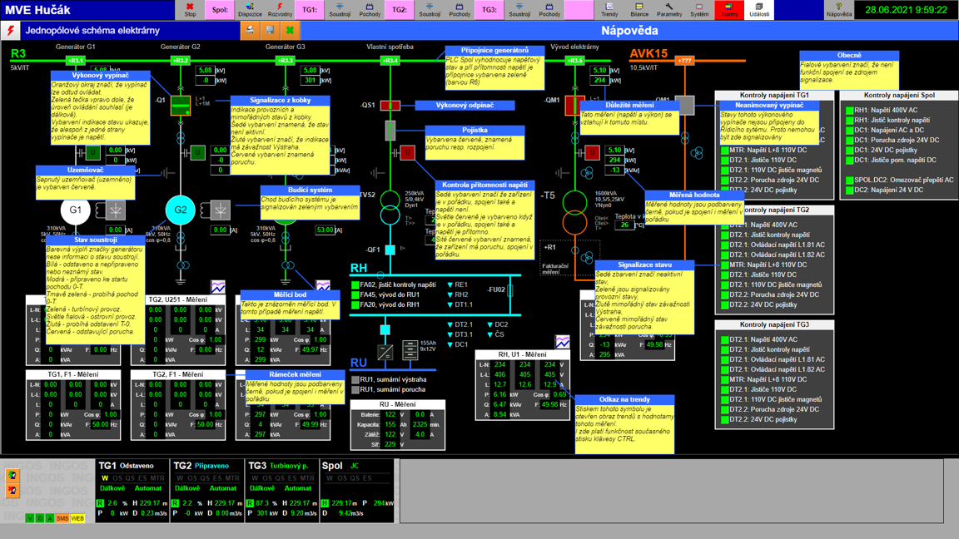The image size is (959, 539).
Task: Open the Nápověda help icon
Action: point(838,10)
